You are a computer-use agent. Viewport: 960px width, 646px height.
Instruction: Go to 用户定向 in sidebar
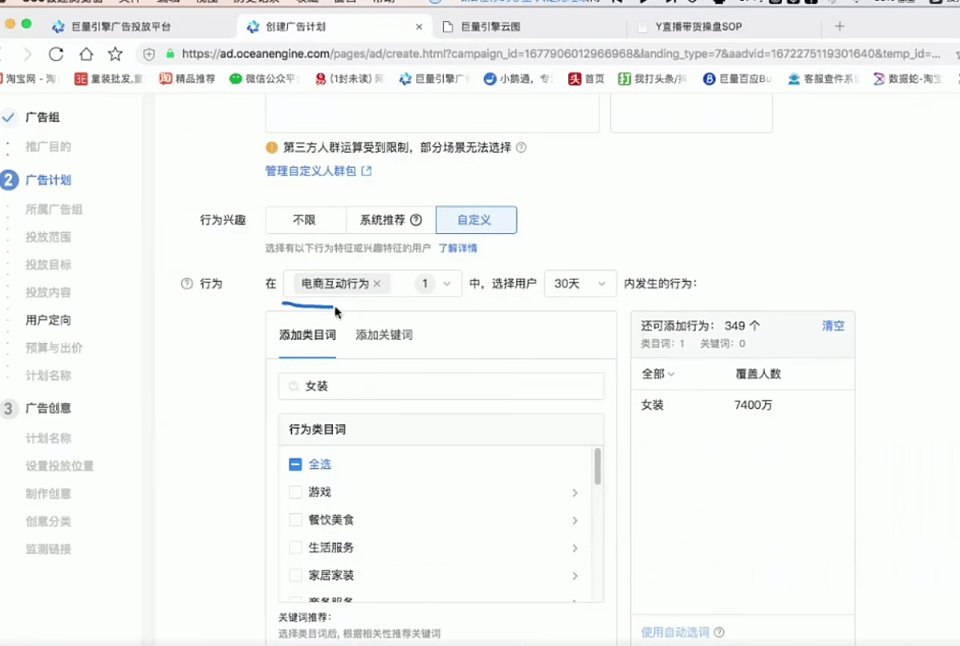49,320
